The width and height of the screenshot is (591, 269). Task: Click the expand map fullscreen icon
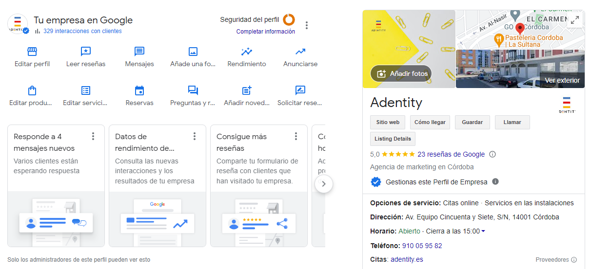tap(575, 20)
